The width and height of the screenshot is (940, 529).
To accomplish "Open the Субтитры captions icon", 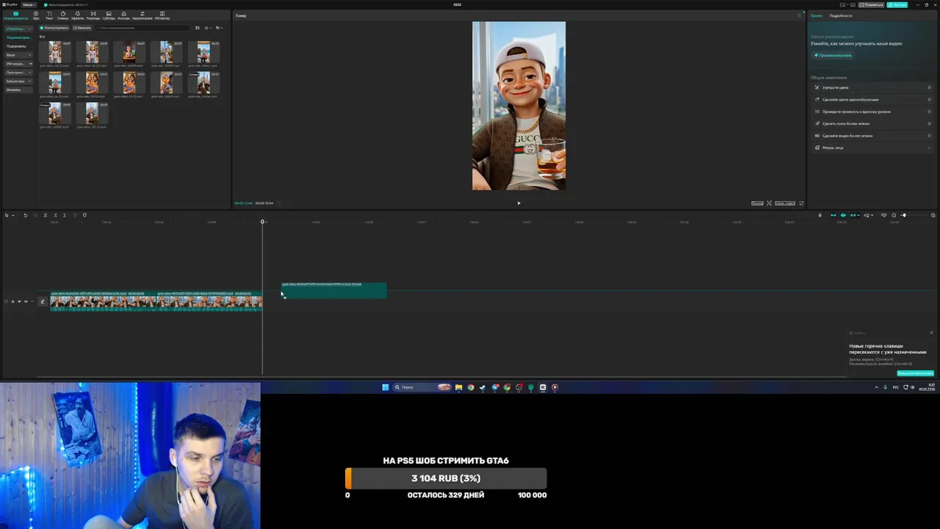I will pos(109,15).
